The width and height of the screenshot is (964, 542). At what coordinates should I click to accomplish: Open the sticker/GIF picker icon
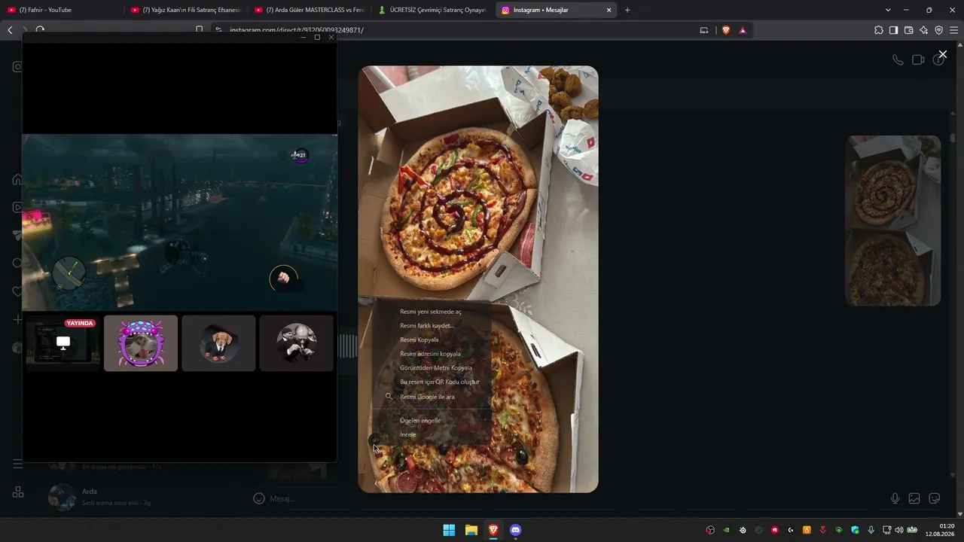click(935, 498)
